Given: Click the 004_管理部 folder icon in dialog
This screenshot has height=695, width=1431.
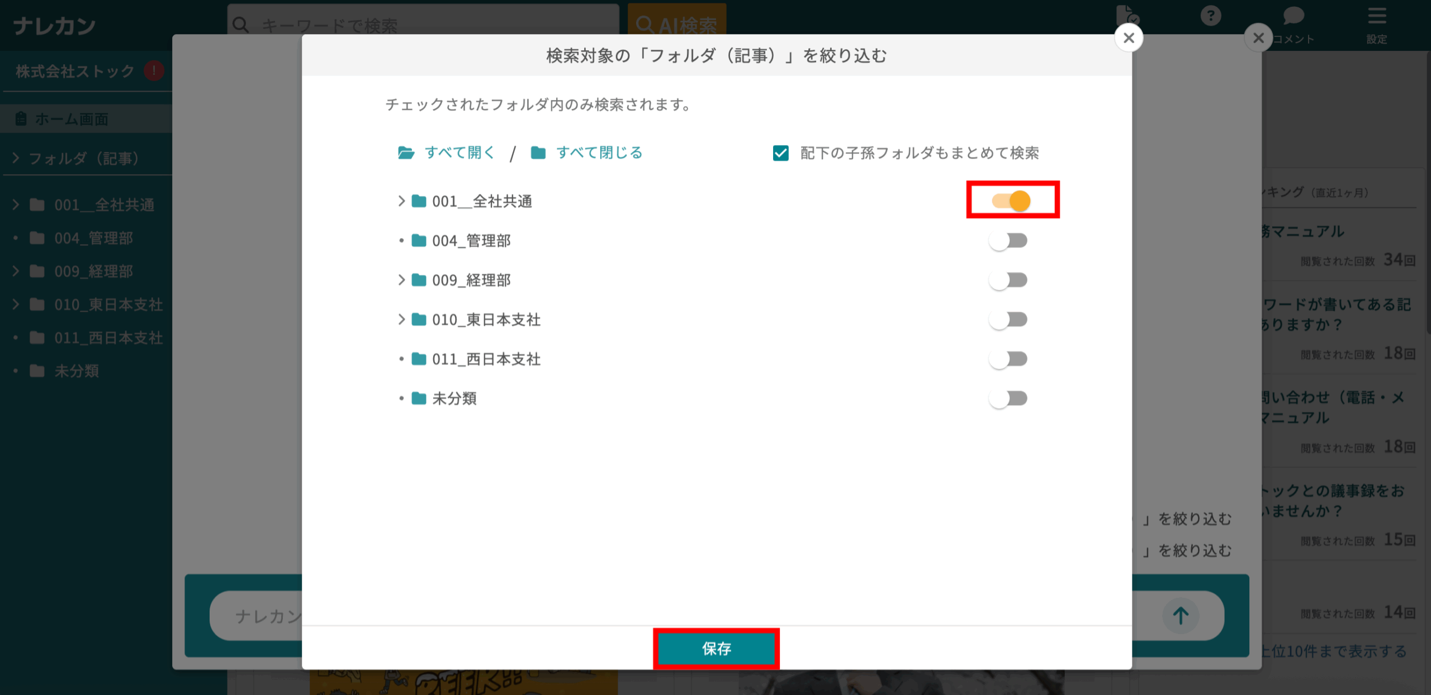Looking at the screenshot, I should (x=419, y=241).
